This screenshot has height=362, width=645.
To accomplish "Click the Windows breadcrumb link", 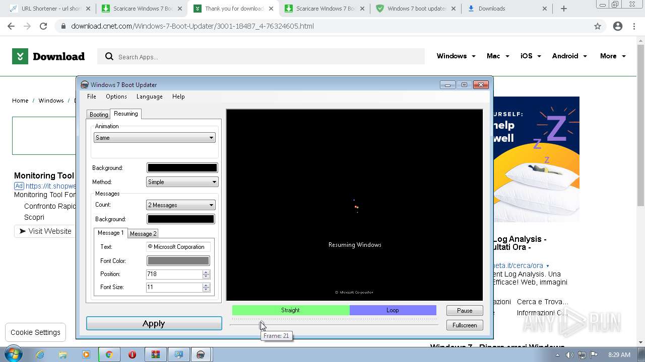I will pyautogui.click(x=51, y=101).
